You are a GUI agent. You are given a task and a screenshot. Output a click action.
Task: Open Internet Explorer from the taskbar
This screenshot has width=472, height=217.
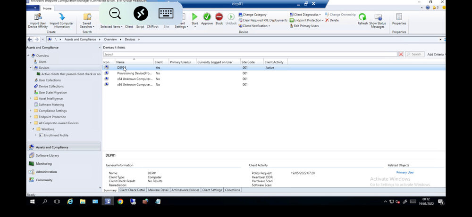(70, 201)
